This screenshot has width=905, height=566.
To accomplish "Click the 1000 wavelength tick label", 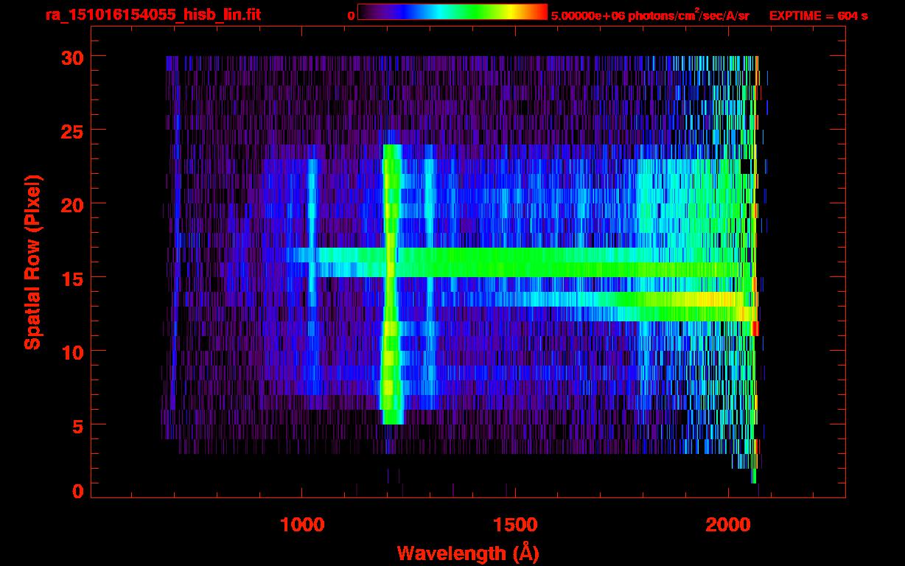I will 302,524.
